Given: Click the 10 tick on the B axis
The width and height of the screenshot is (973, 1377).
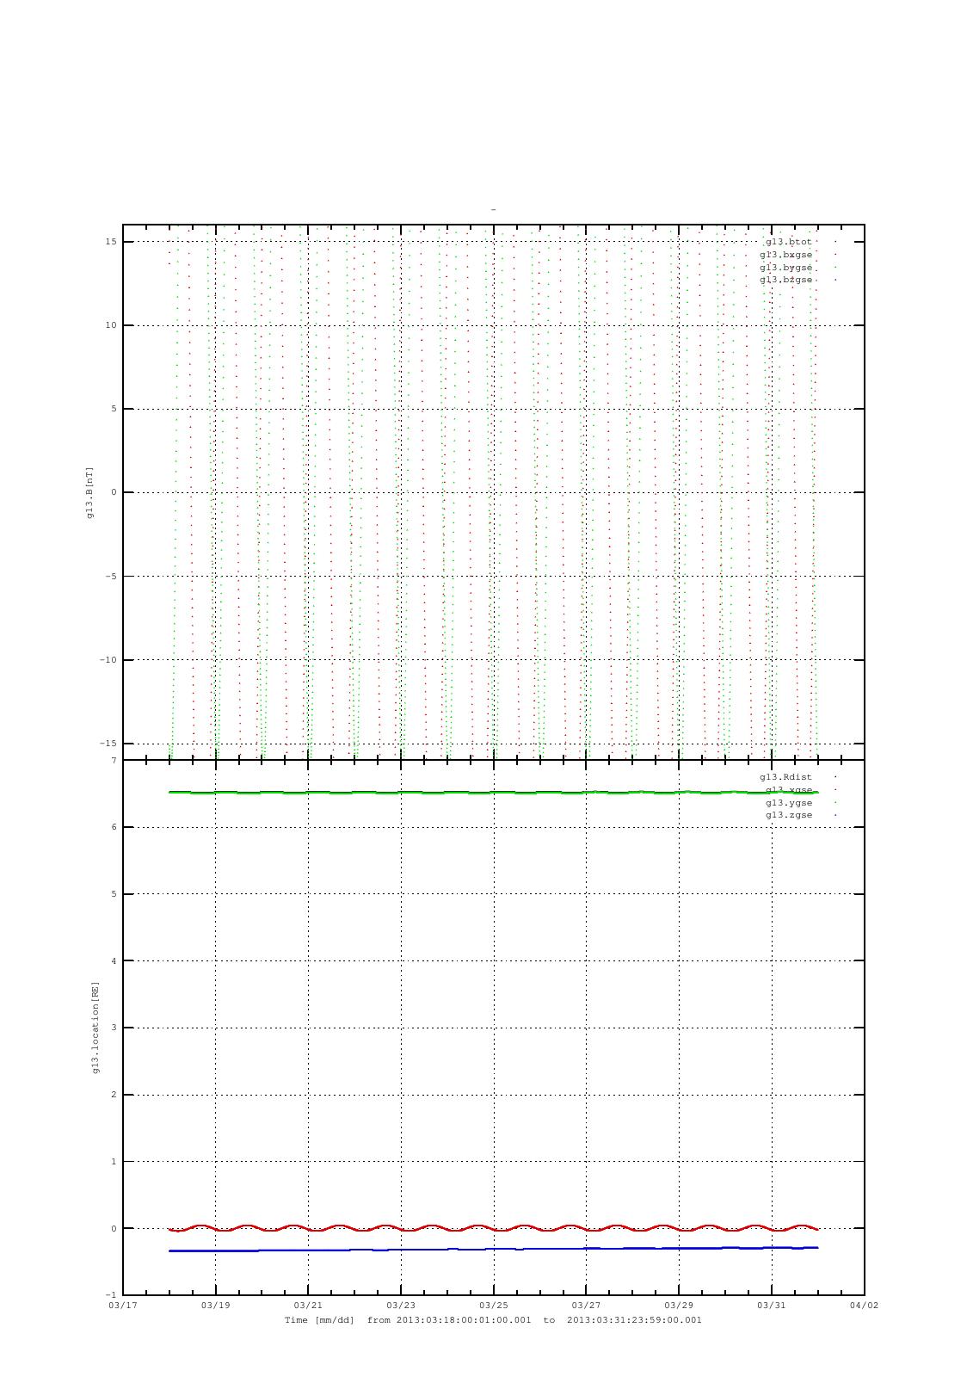Looking at the screenshot, I should tap(111, 325).
